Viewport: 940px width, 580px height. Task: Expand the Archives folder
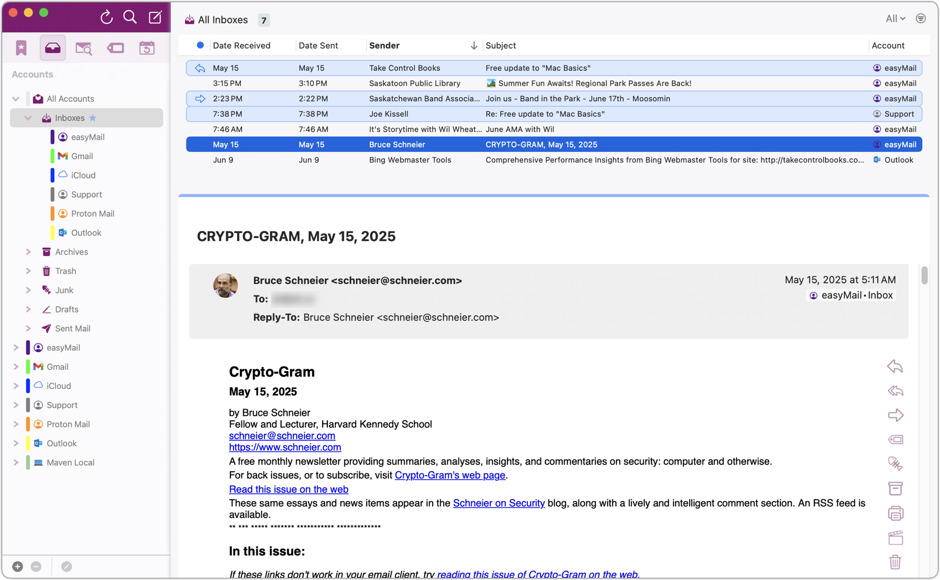[29, 252]
